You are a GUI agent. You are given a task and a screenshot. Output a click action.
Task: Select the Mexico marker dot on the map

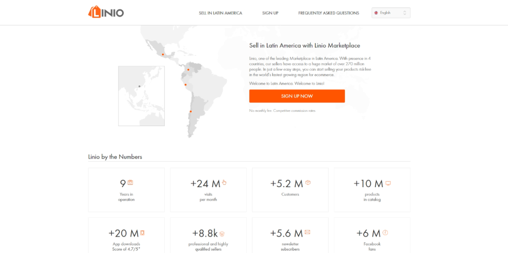point(163,55)
